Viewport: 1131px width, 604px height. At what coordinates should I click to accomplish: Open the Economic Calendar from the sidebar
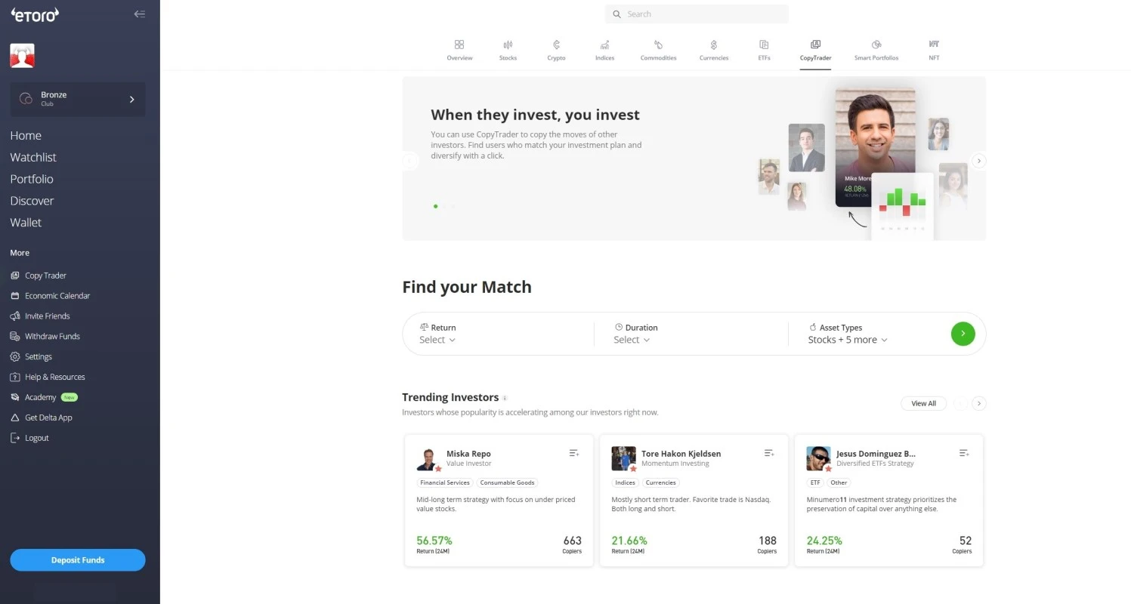coord(16,295)
